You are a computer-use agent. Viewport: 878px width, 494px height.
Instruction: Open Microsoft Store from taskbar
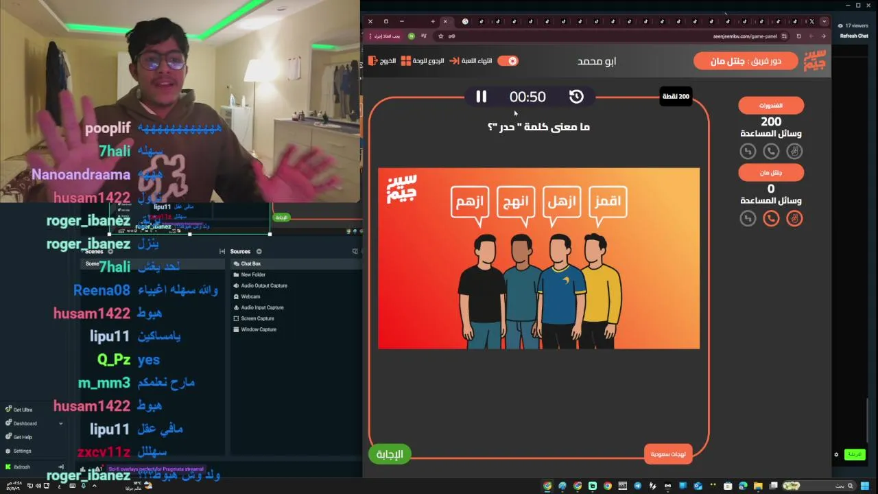pos(728,486)
